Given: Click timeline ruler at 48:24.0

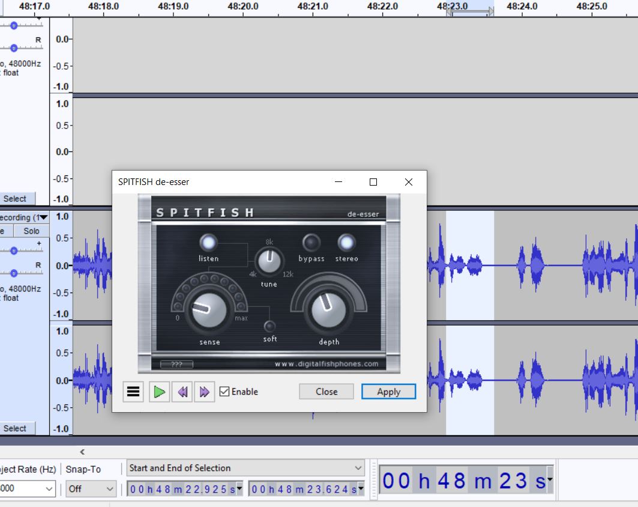Looking at the screenshot, I should 522,7.
